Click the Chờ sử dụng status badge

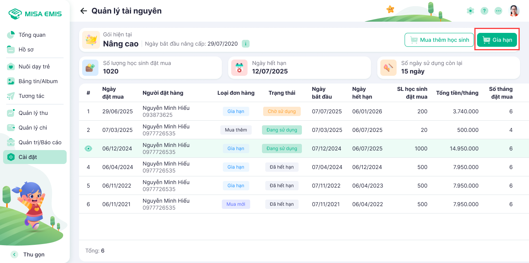pos(282,111)
